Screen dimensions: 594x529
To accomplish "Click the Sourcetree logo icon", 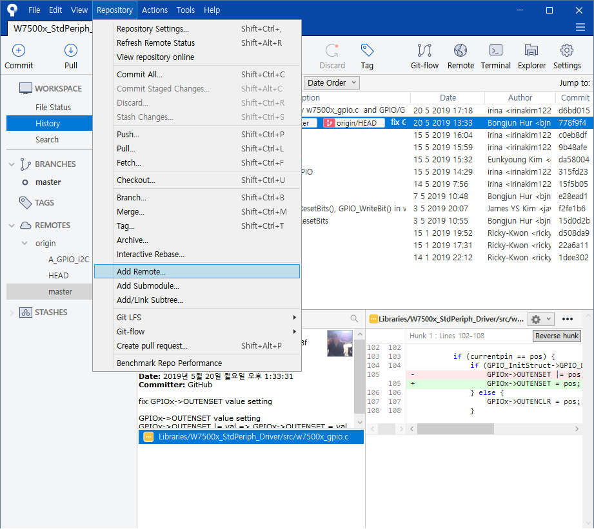I will [x=12, y=10].
